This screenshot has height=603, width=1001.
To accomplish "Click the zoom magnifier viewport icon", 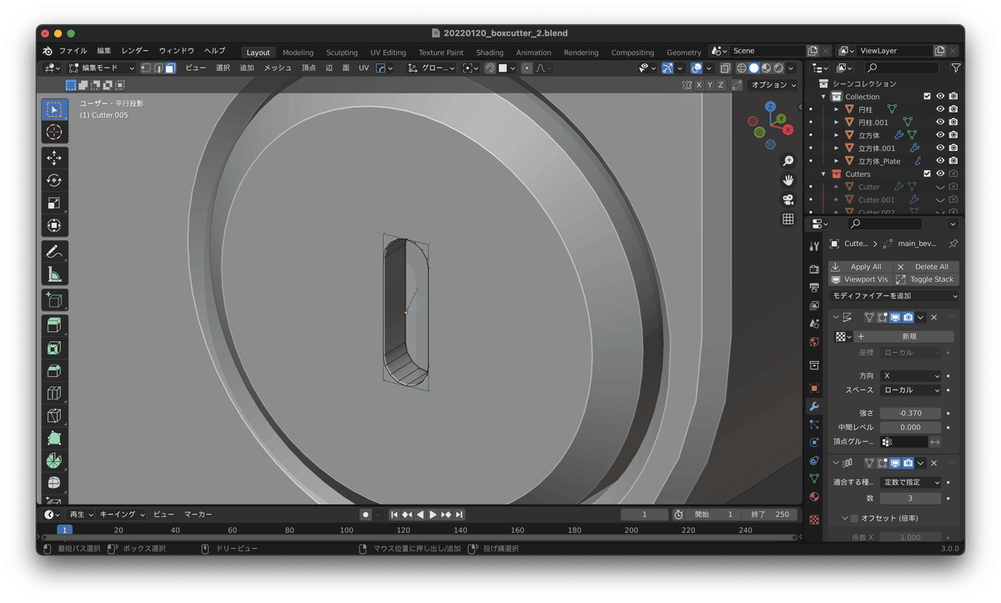I will (787, 160).
